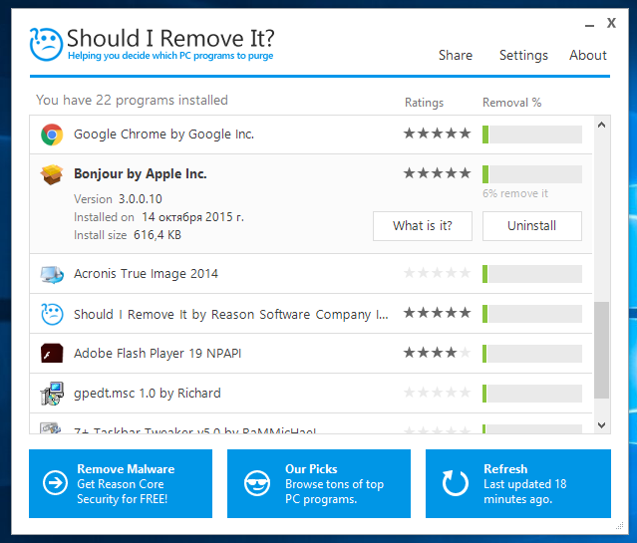637x543 pixels.
Task: Click the tagline 'Helping you decide which PC programs to purge'
Action: (x=170, y=56)
